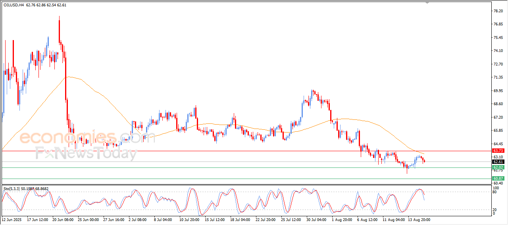Click the 25 Jun 00:00 time label
Viewport: 508px width, 225px height.
click(88, 219)
